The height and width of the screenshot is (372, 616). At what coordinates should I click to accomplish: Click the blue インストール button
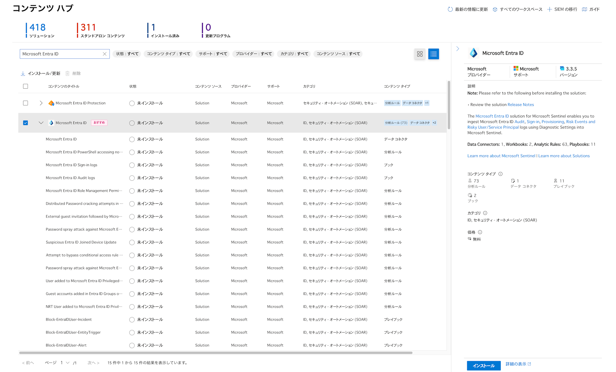coord(484,366)
